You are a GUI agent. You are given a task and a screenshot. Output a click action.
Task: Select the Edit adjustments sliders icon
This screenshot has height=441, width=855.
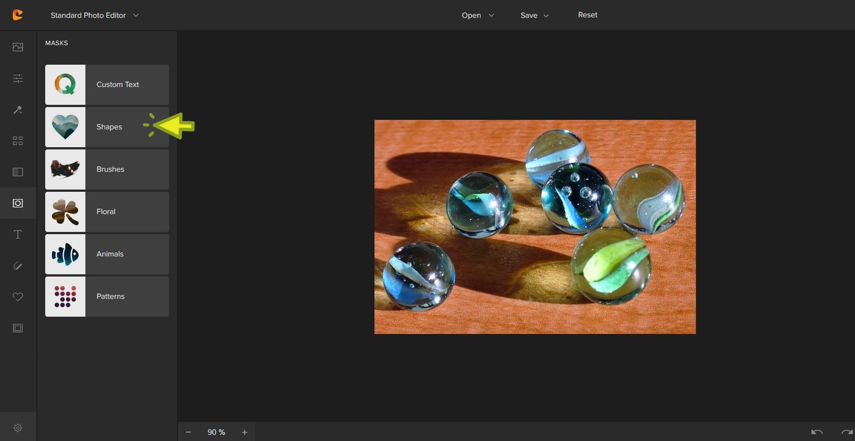click(18, 79)
